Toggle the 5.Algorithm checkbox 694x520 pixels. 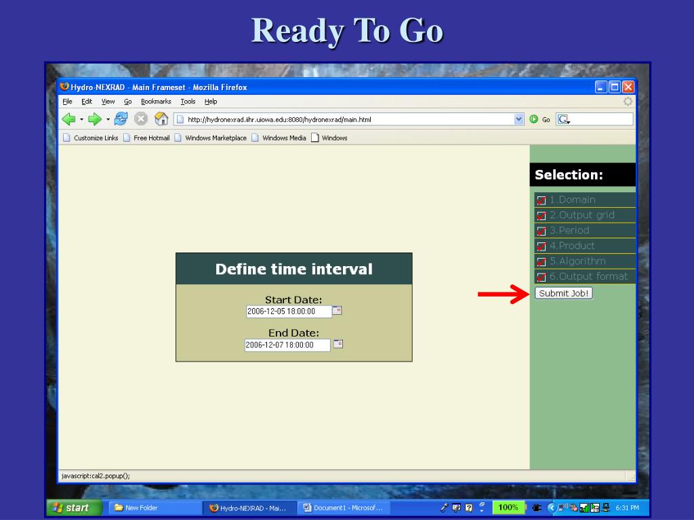tap(542, 262)
